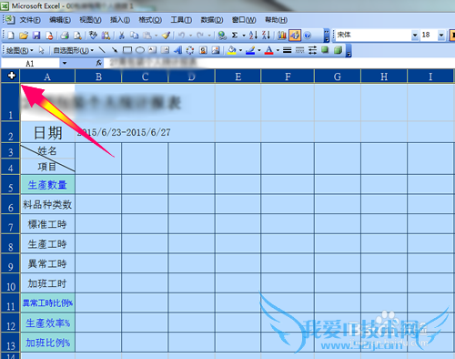Click the AutoSum sigma button
Screen dimensions: 455x359
(235, 36)
